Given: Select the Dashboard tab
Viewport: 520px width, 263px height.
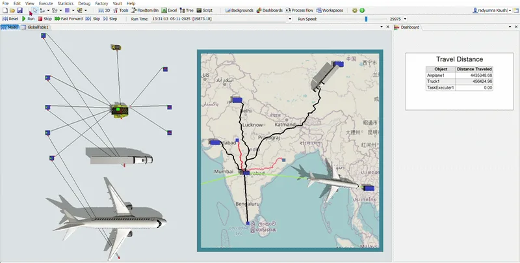Looking at the screenshot, I should tap(408, 27).
